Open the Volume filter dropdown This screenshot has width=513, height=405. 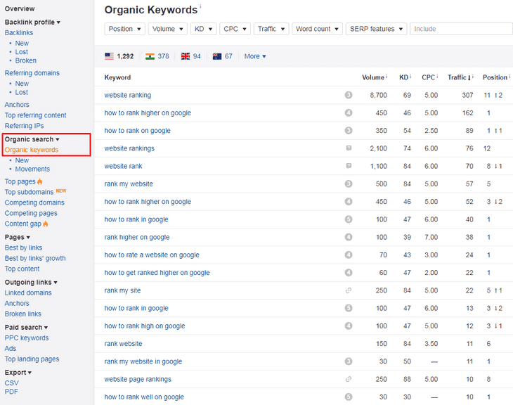(167, 29)
